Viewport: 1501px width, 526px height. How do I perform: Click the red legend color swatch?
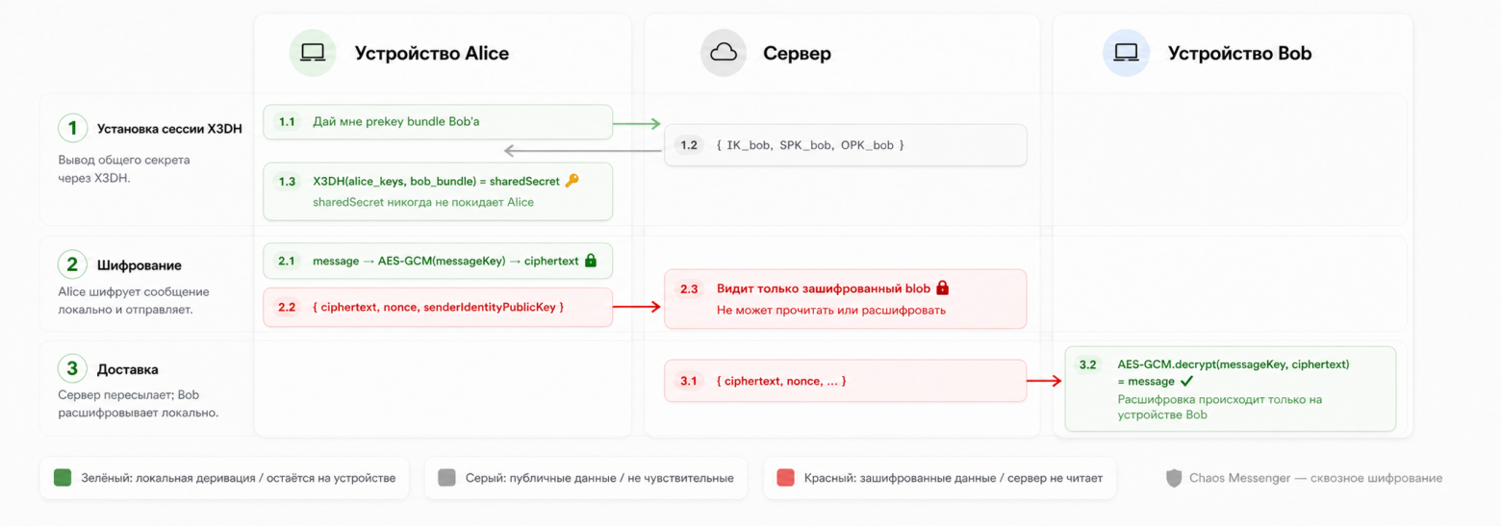(x=785, y=478)
